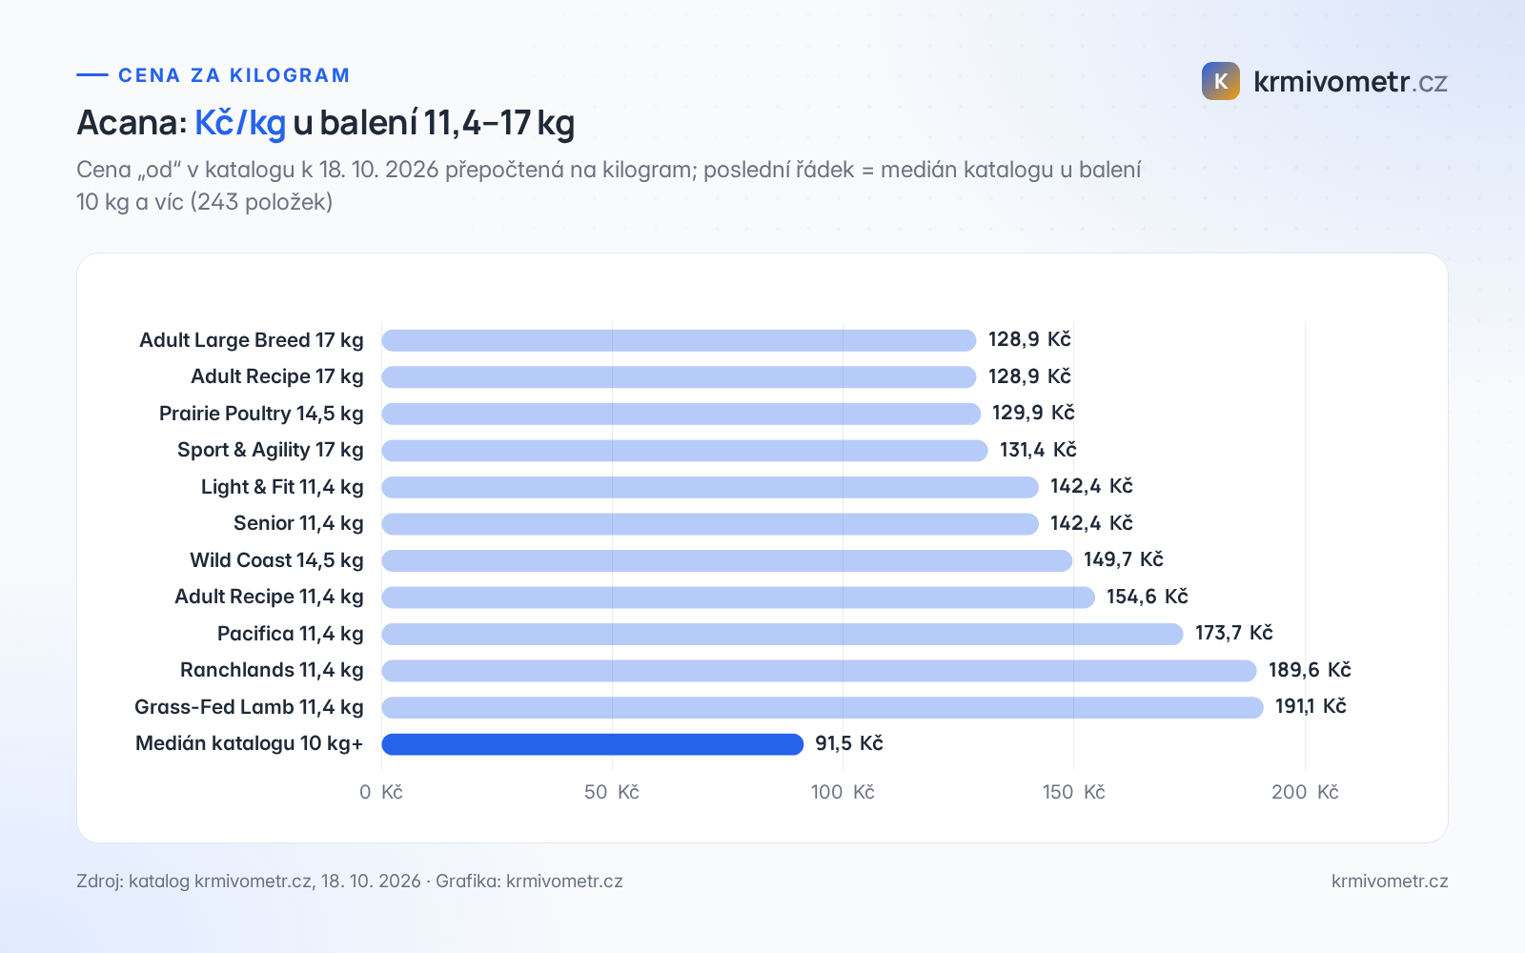Viewport: 1525px width, 953px height.
Task: Select the Ranchlands 11,4 kg bar
Action: pyautogui.click(x=819, y=671)
